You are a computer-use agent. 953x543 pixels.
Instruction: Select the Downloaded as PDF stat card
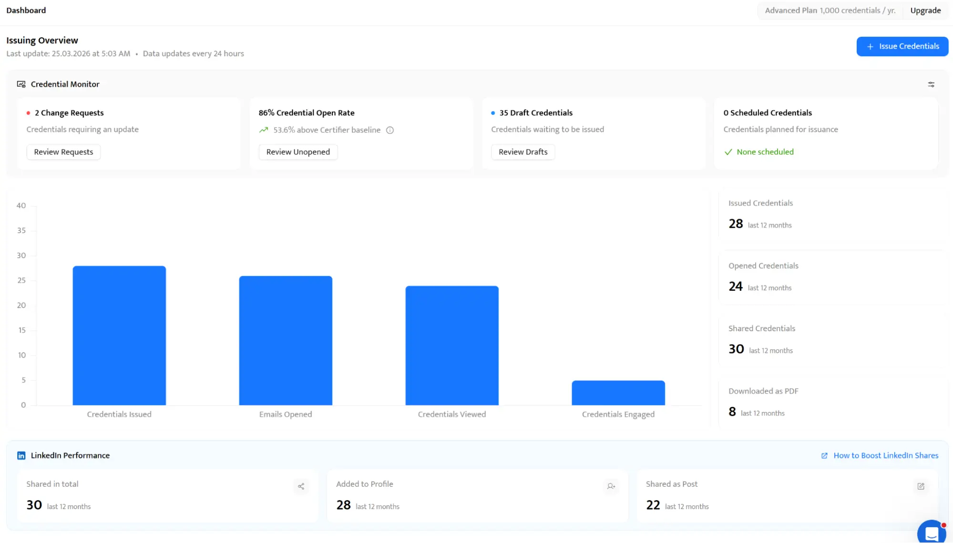pyautogui.click(x=831, y=402)
